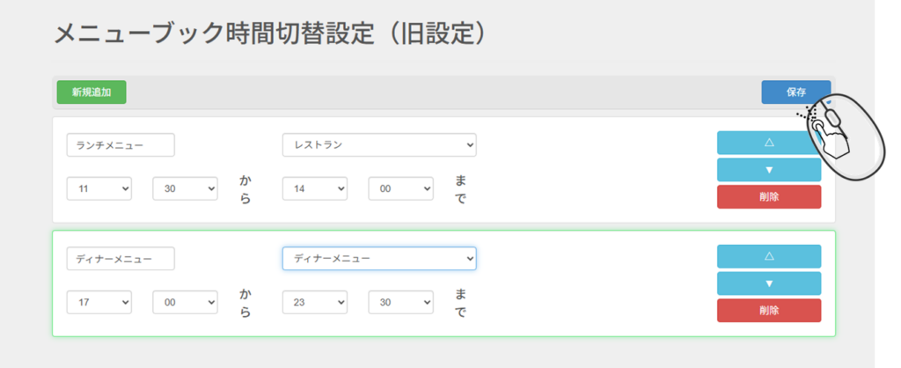Open the ディナーメニュー menu book dropdown

(379, 258)
